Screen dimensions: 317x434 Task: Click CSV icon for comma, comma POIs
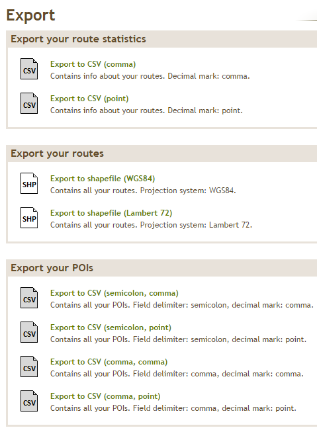(29, 367)
